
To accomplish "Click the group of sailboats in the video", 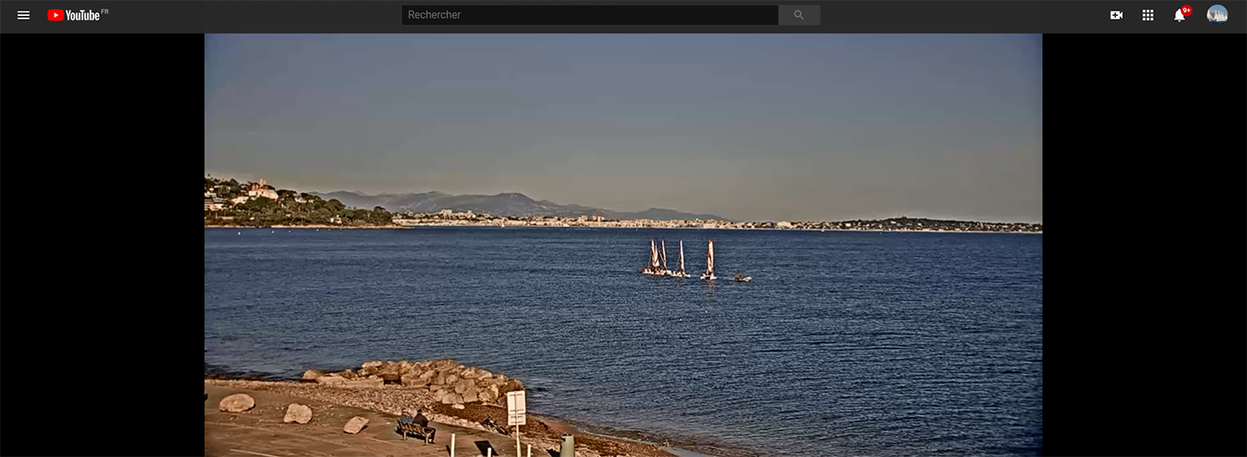I will pyautogui.click(x=679, y=261).
